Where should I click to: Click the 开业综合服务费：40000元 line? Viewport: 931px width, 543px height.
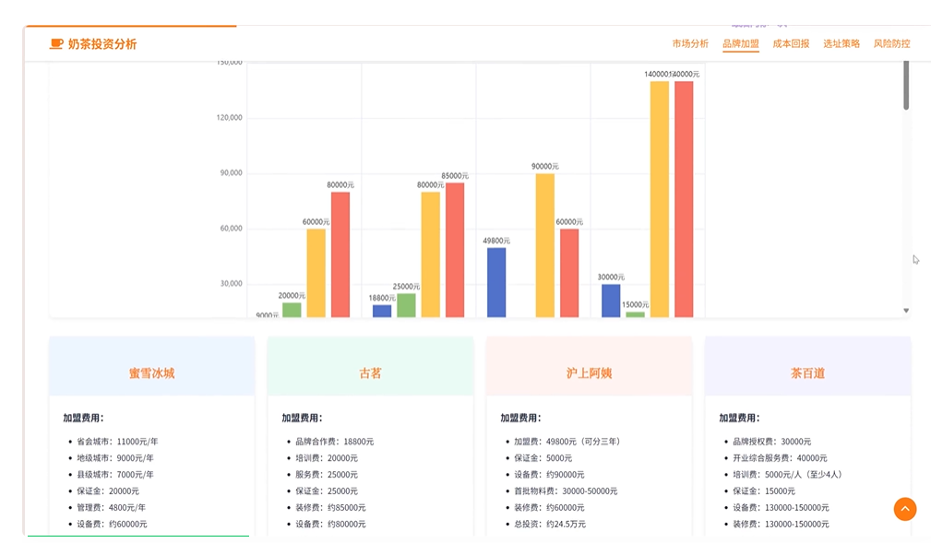781,458
